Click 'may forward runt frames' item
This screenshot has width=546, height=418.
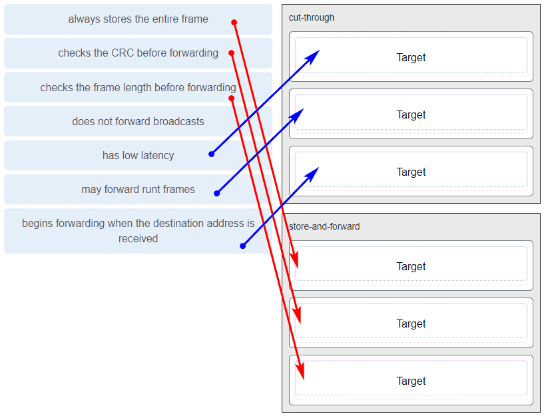(138, 189)
